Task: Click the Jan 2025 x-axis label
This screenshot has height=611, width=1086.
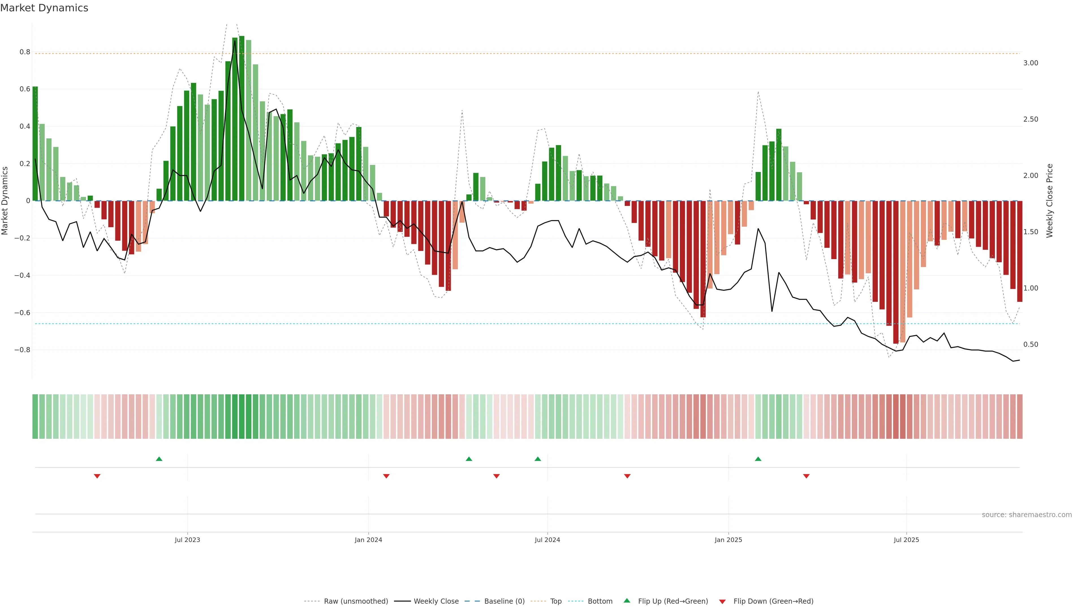Action: [x=728, y=540]
